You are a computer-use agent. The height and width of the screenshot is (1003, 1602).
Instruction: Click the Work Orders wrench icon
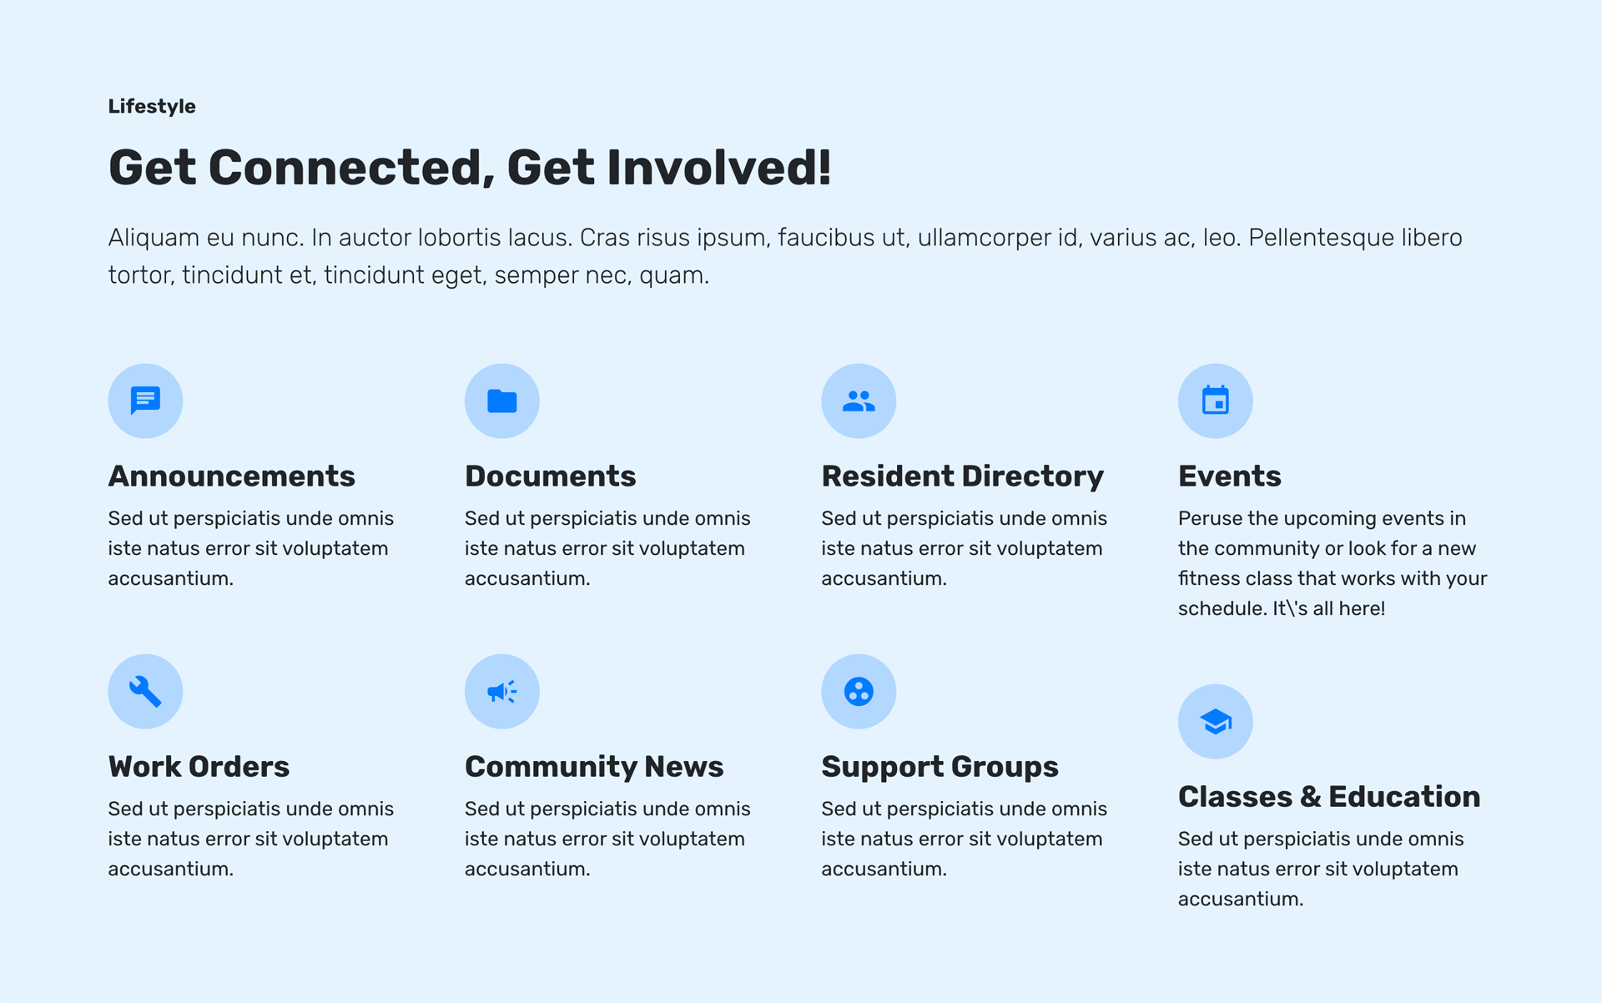coord(145,691)
